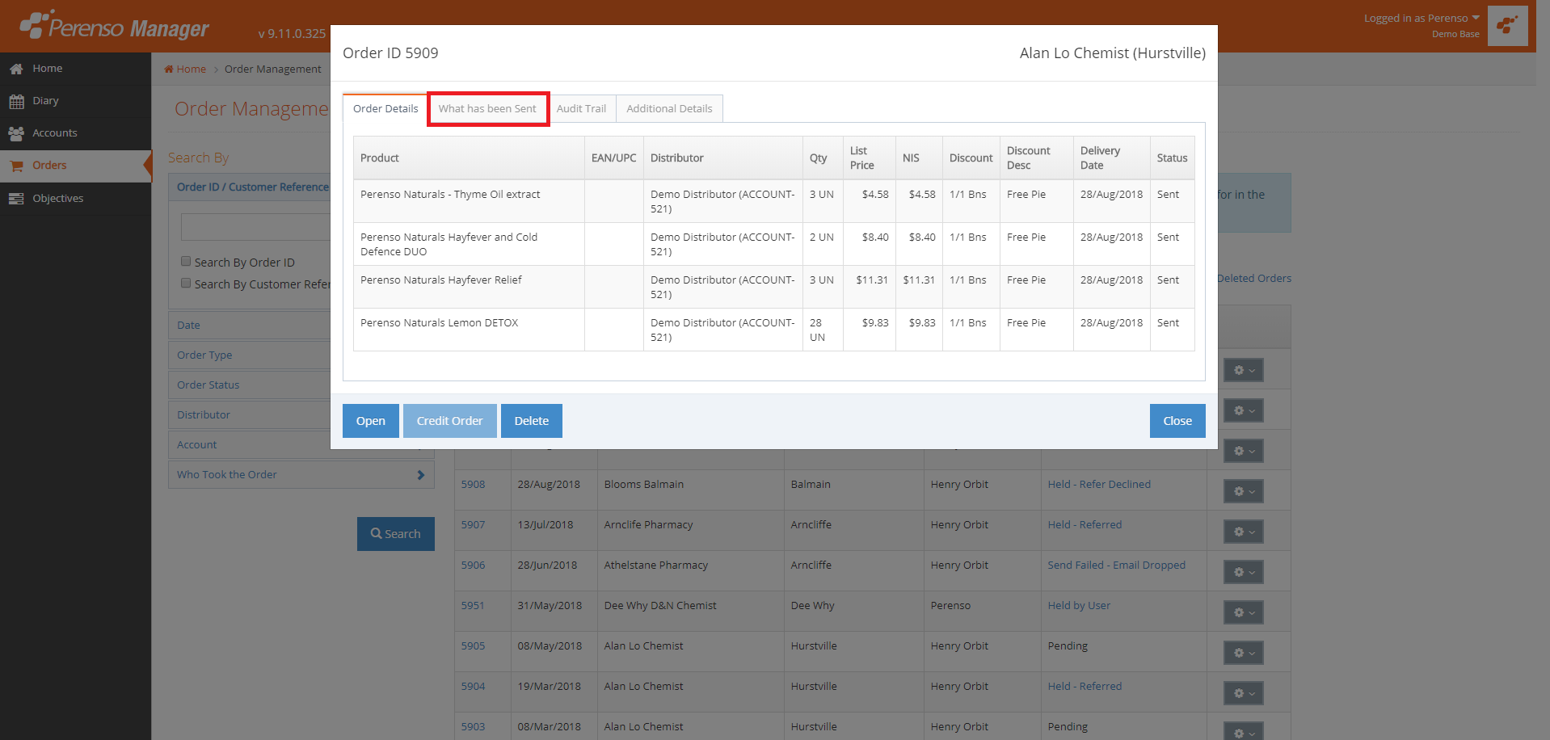Click the user avatar icon at top right
The image size is (1550, 740).
pyautogui.click(x=1507, y=26)
